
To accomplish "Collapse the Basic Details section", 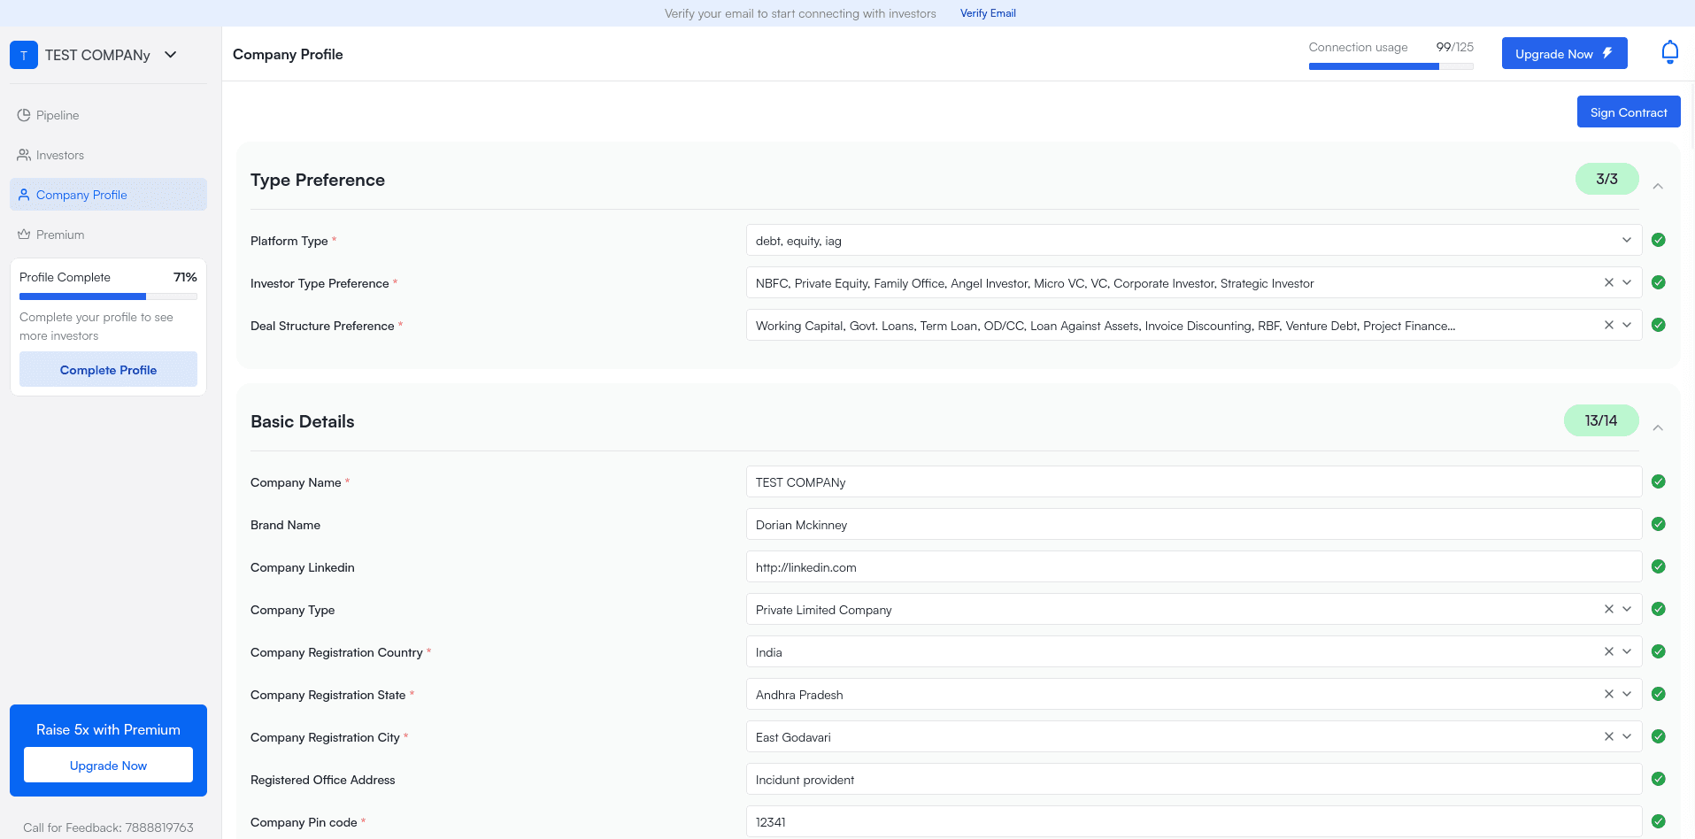I will 1658,427.
